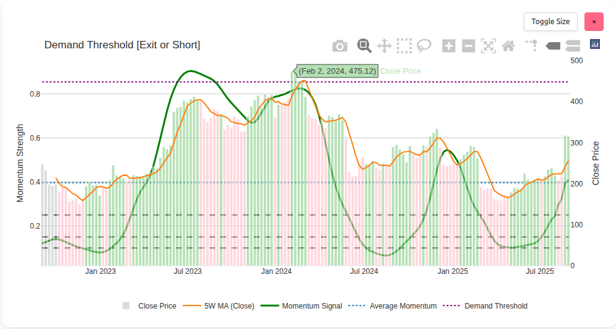Select the Lasso Select tool
Screen dimensions: 616x329
pos(424,46)
